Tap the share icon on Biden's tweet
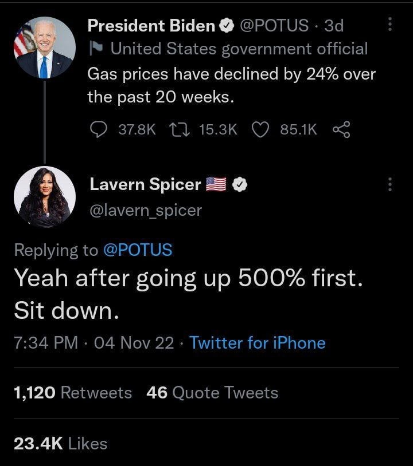Viewport: 413px width, 466px height. pyautogui.click(x=341, y=130)
